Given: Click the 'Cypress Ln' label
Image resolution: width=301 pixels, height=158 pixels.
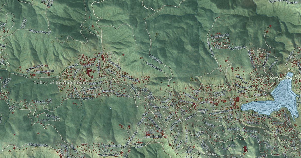Looking at the screenshot, I should tap(135, 91).
